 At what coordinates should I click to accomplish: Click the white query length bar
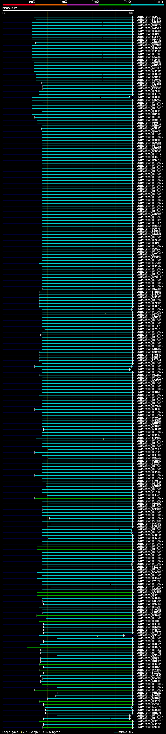click(68, 11)
